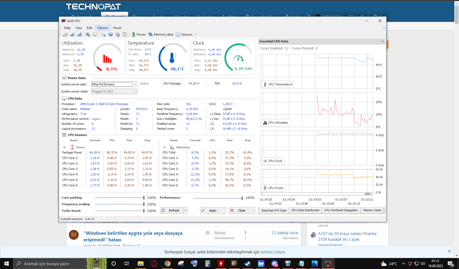Click the CPU Power chart label

click(x=273, y=188)
